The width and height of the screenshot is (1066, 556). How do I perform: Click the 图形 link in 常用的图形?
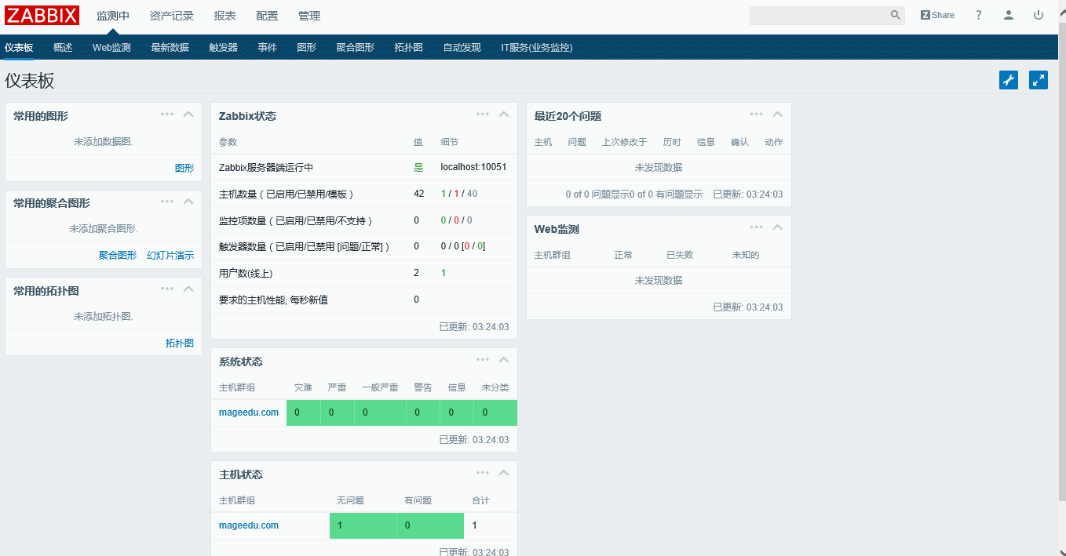pyautogui.click(x=184, y=168)
